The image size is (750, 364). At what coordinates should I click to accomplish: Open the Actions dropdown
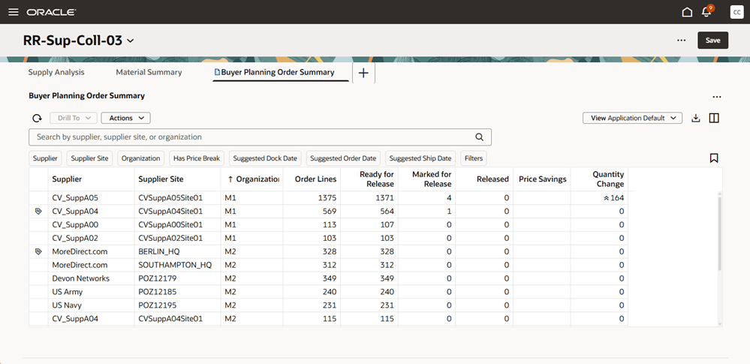(126, 118)
